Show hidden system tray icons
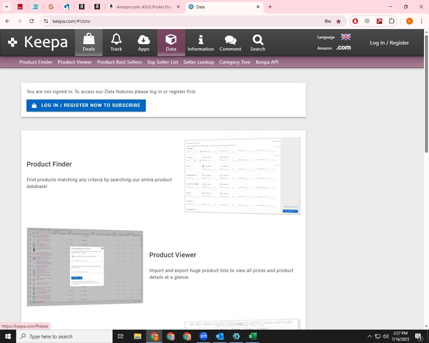429x343 pixels. (369, 336)
